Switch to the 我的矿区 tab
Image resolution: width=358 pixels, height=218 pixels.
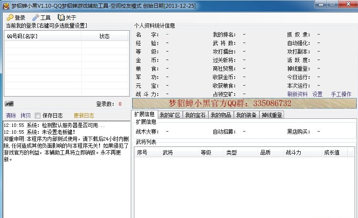(170, 115)
